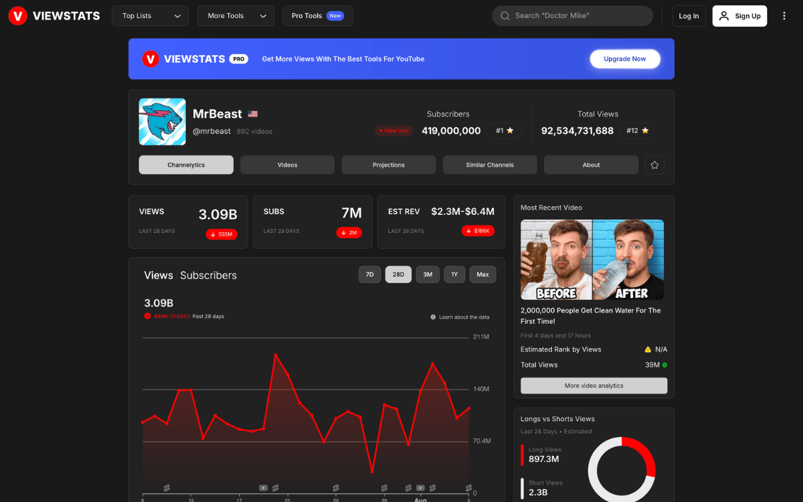The width and height of the screenshot is (803, 502).
Task: Click More video analytics button
Action: 594,386
